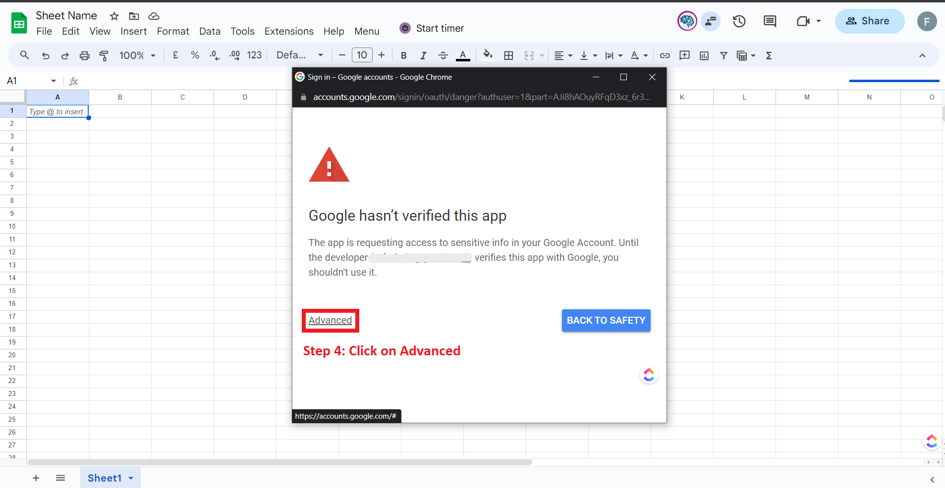
Task: Open the Help menu
Action: pos(334,31)
